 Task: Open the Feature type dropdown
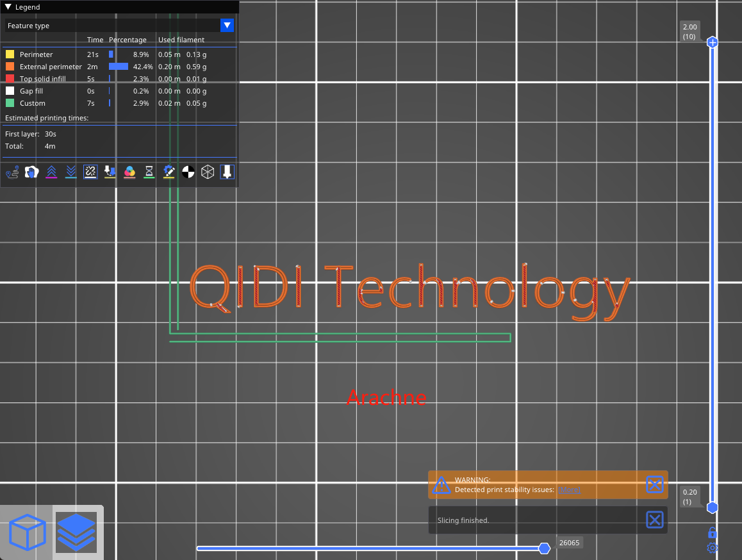pyautogui.click(x=227, y=26)
